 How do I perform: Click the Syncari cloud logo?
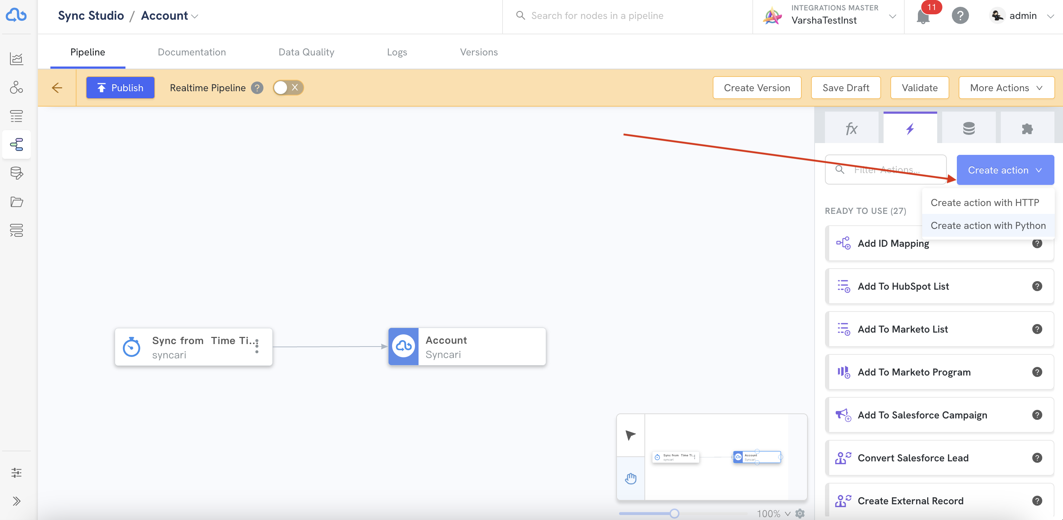16,15
